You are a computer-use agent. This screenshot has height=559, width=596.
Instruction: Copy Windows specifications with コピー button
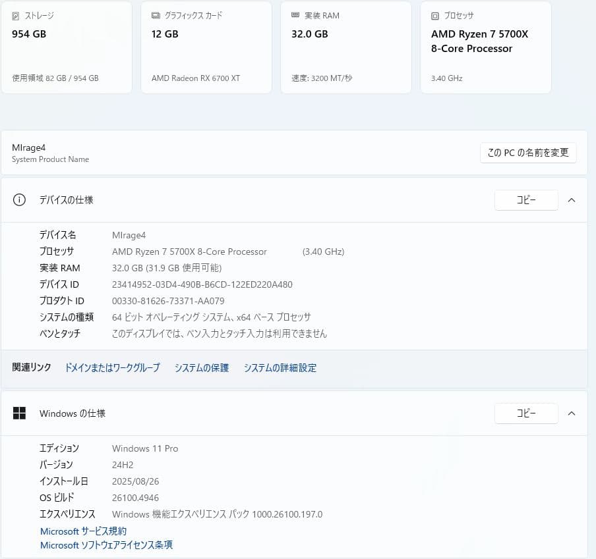click(x=526, y=413)
